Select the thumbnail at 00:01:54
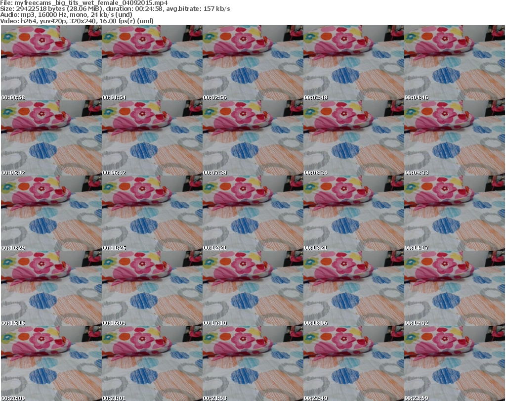Image resolution: width=506 pixels, height=401 pixels. click(x=152, y=63)
